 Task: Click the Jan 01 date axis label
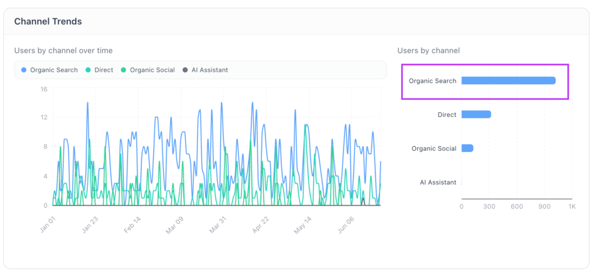[48, 225]
